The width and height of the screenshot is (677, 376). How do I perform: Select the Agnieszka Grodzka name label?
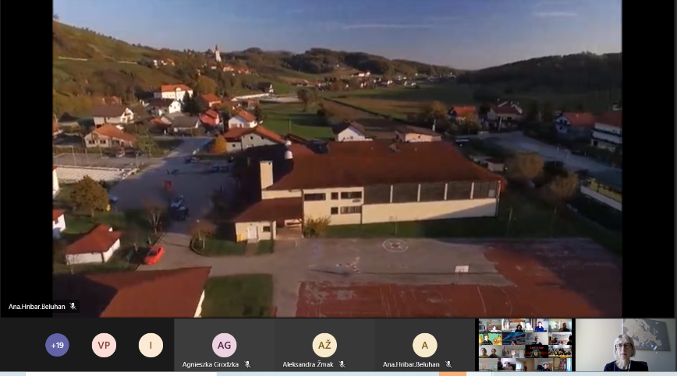click(211, 364)
